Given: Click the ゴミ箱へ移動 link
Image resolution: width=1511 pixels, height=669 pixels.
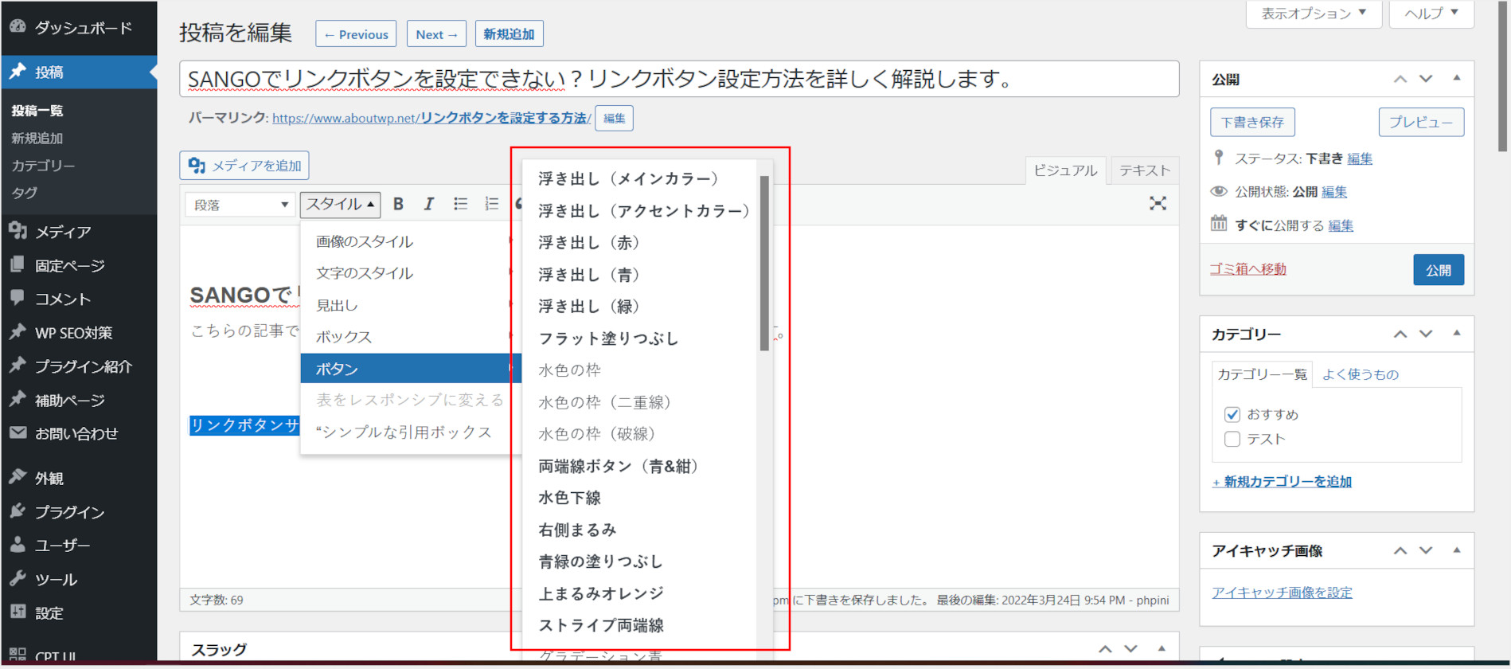Looking at the screenshot, I should (x=1247, y=269).
